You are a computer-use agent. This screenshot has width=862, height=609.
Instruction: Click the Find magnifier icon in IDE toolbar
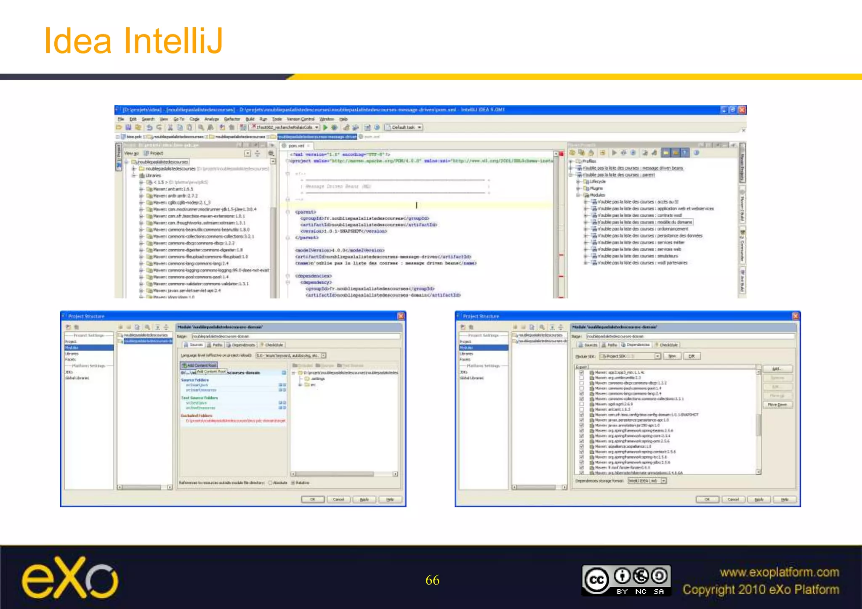click(201, 127)
